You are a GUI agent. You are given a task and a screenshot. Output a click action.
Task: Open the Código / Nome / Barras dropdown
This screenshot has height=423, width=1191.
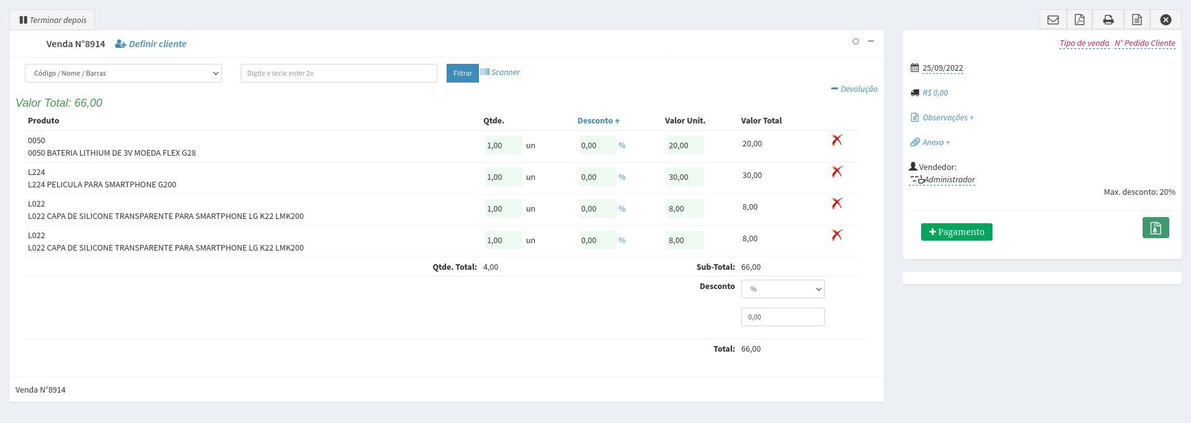click(123, 73)
